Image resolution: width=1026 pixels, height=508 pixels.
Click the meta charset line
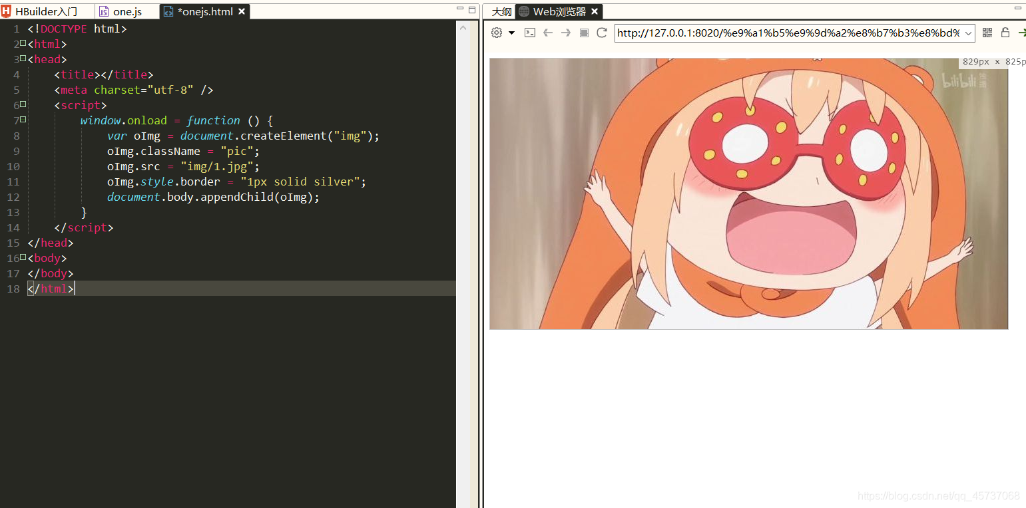pyautogui.click(x=133, y=90)
